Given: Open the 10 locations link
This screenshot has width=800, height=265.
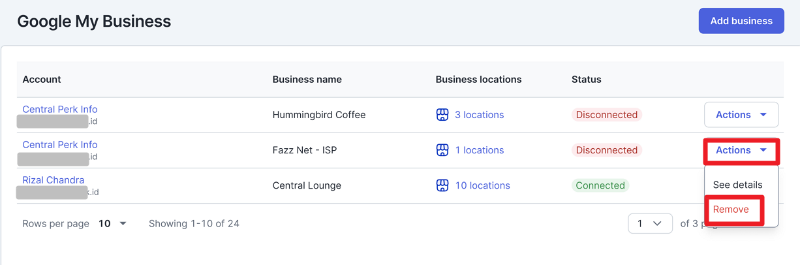Looking at the screenshot, I should point(482,185).
